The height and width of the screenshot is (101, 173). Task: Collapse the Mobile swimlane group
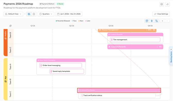5,43
